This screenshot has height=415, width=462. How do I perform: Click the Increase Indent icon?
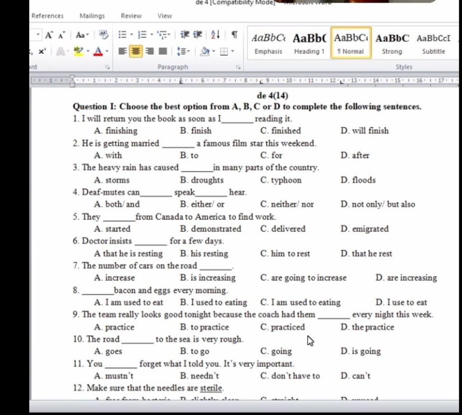coord(198,35)
